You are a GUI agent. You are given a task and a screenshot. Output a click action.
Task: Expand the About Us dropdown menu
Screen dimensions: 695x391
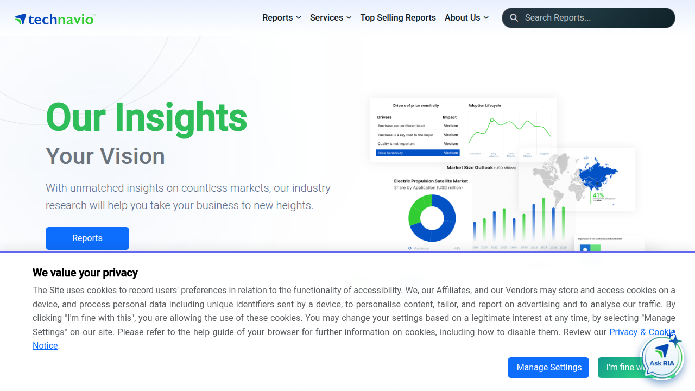[x=466, y=18]
